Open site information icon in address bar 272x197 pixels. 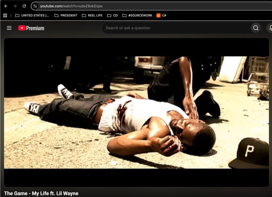click(35, 6)
